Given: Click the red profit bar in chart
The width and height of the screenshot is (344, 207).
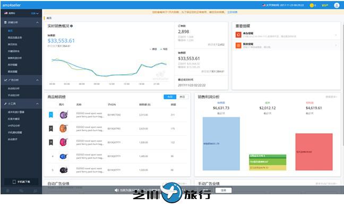Looking at the screenshot, I should (x=314, y=152).
